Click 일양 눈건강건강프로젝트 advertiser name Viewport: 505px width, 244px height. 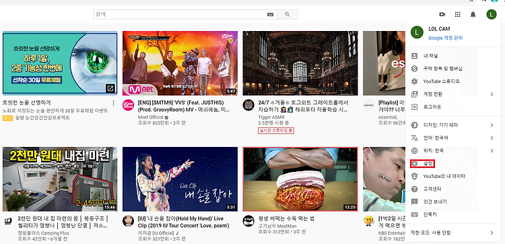(42, 118)
